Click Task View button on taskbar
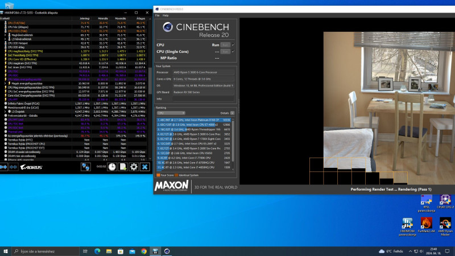 tap(85, 251)
